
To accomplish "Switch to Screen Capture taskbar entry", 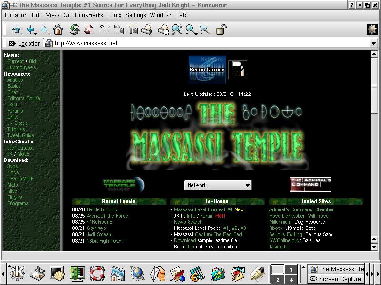I will click(335, 279).
